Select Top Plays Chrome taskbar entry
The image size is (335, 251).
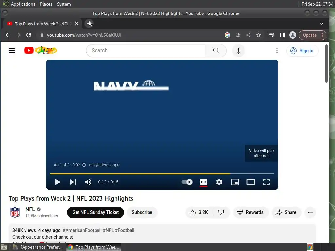point(94,247)
